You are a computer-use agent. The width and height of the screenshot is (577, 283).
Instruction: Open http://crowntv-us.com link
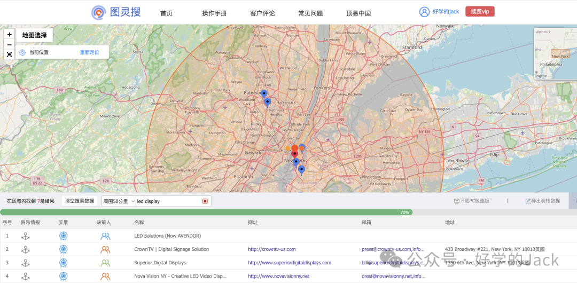pyautogui.click(x=272, y=249)
